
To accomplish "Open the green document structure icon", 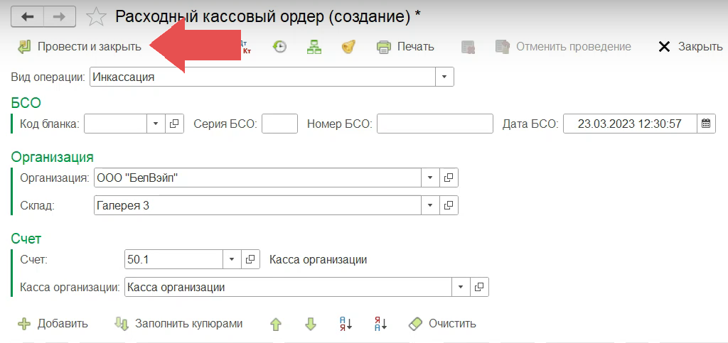I will point(314,47).
